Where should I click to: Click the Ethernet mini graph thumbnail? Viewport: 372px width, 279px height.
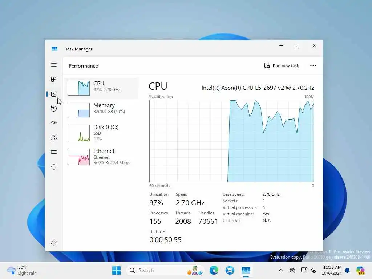coord(79,157)
